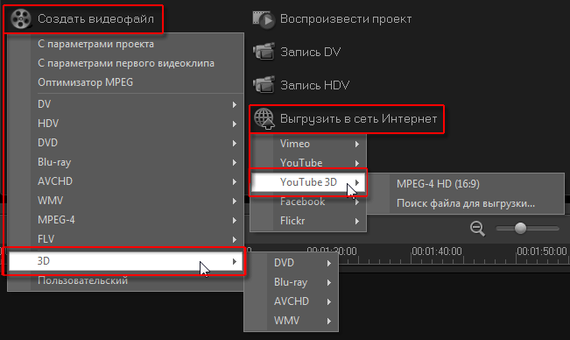Viewport: 570px width, 340px height.
Task: Open the highlighted 3D submenu item
Action: point(125,261)
